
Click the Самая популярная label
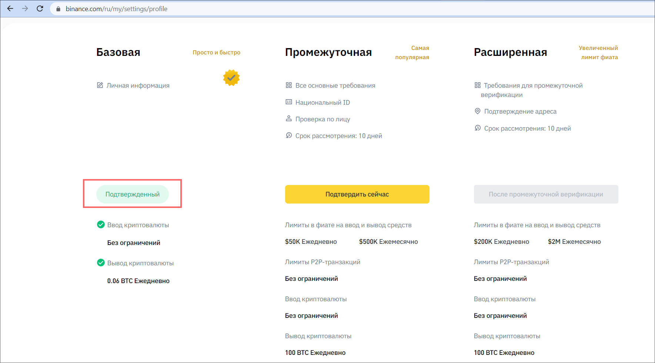(x=412, y=53)
